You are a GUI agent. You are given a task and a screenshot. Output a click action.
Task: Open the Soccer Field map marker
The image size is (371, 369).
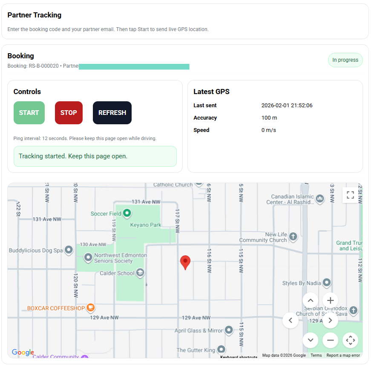click(x=127, y=213)
